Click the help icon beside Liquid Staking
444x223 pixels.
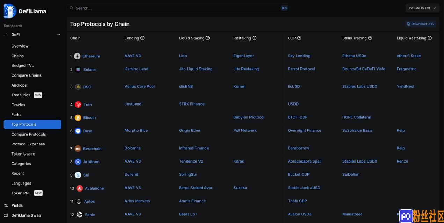tap(208, 38)
